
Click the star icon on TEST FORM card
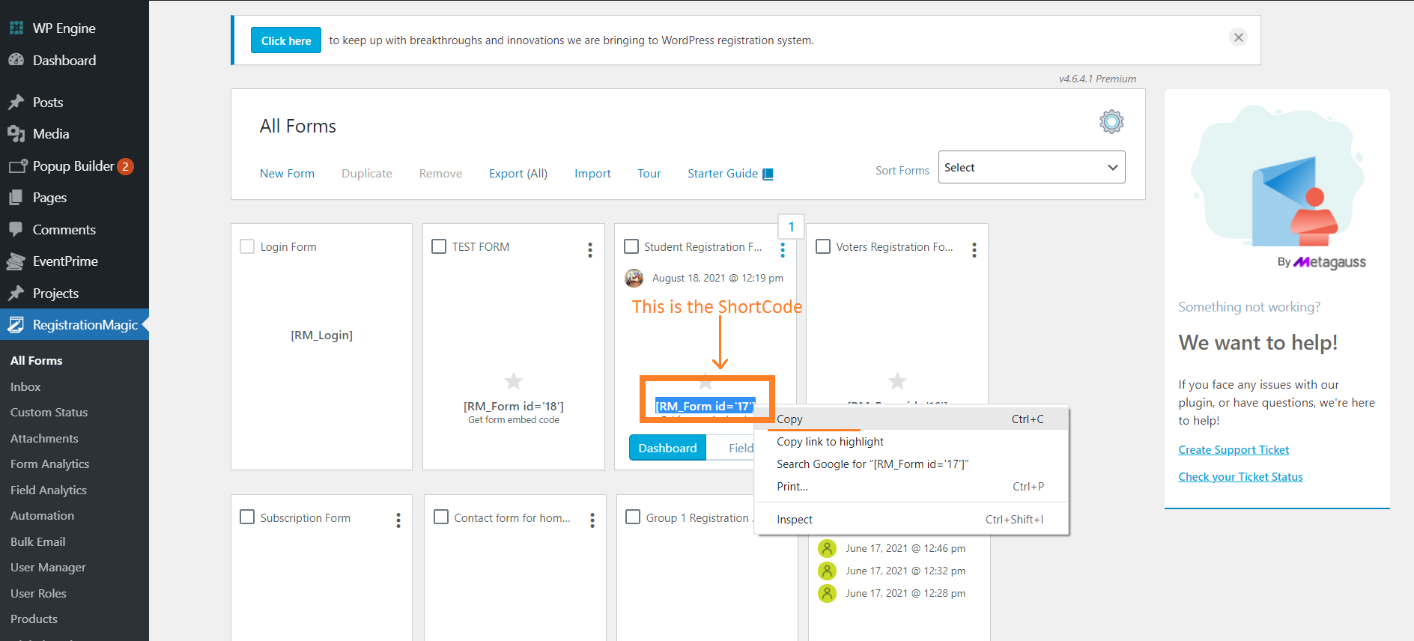tap(514, 381)
